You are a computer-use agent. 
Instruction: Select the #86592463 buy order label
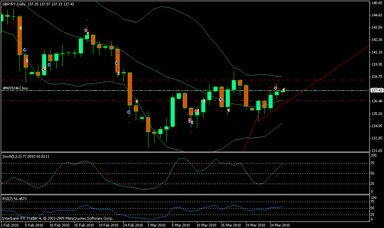(15, 88)
